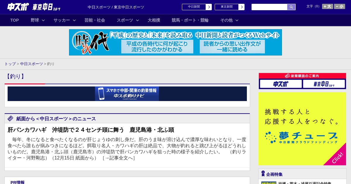351x184 pixels.
Task: Open 中スポ釣りナビ smartphone banner
Action: 127,94
